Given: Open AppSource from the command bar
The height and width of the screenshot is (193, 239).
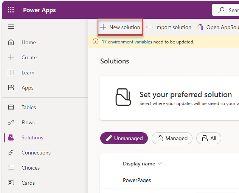Looking at the screenshot, I should [x=218, y=27].
